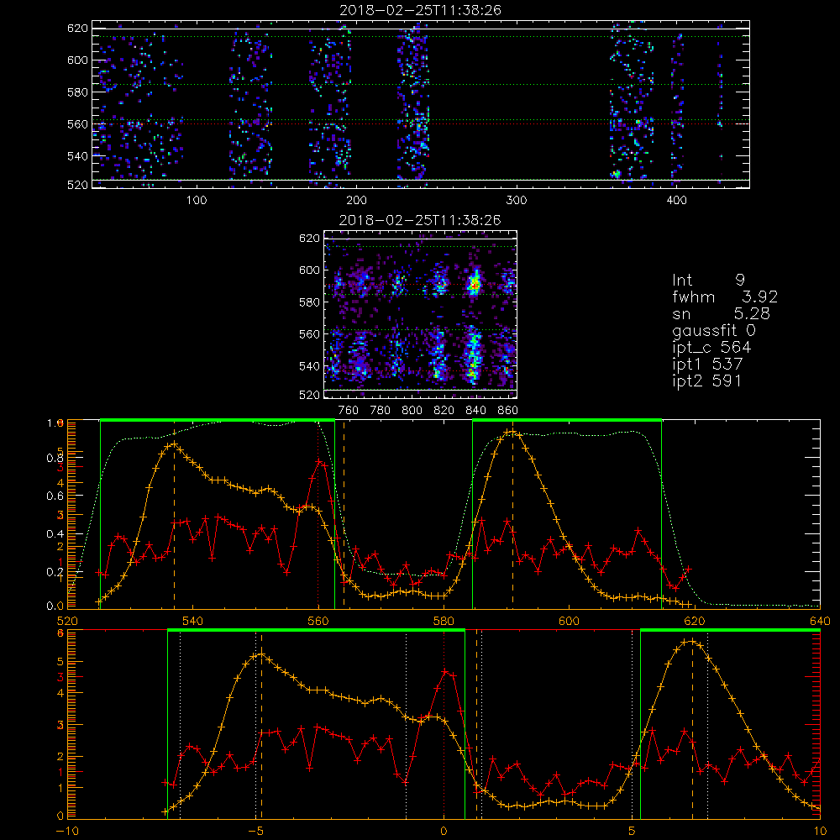840x840 pixels.
Task: Select the 'fwhm 3.92' readout line
Action: 725,297
